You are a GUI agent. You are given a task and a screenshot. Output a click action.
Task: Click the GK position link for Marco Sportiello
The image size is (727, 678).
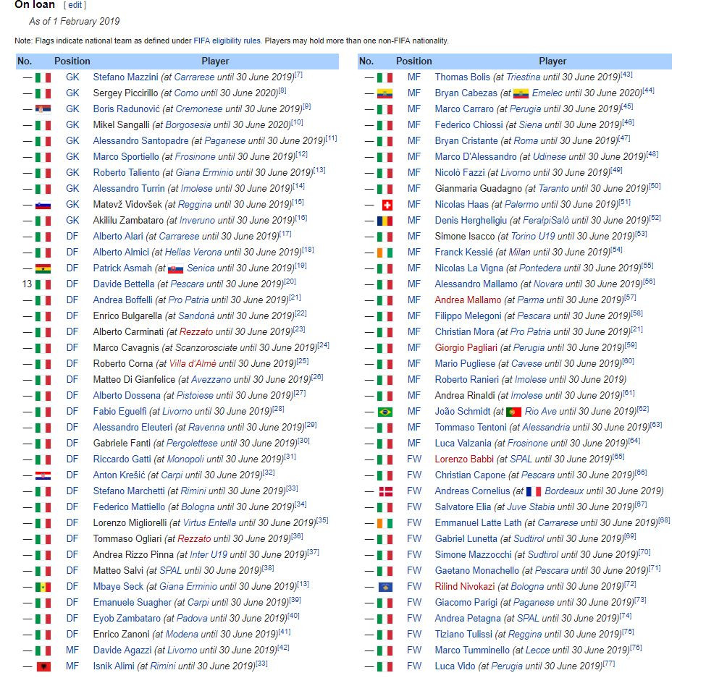tap(72, 156)
